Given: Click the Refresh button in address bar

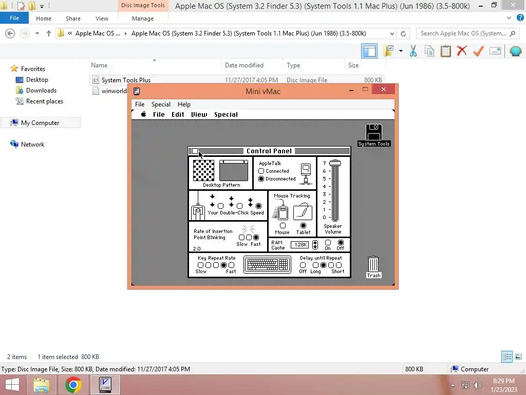Looking at the screenshot, I should pyautogui.click(x=403, y=33).
